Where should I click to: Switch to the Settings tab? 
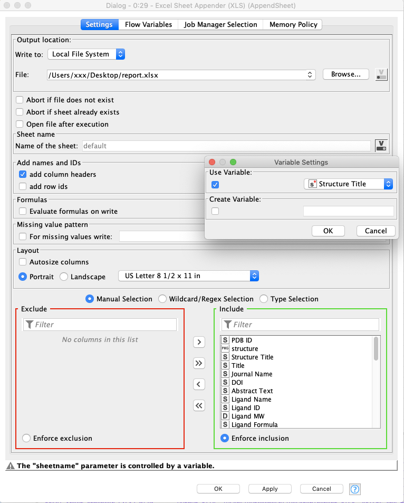coord(99,24)
